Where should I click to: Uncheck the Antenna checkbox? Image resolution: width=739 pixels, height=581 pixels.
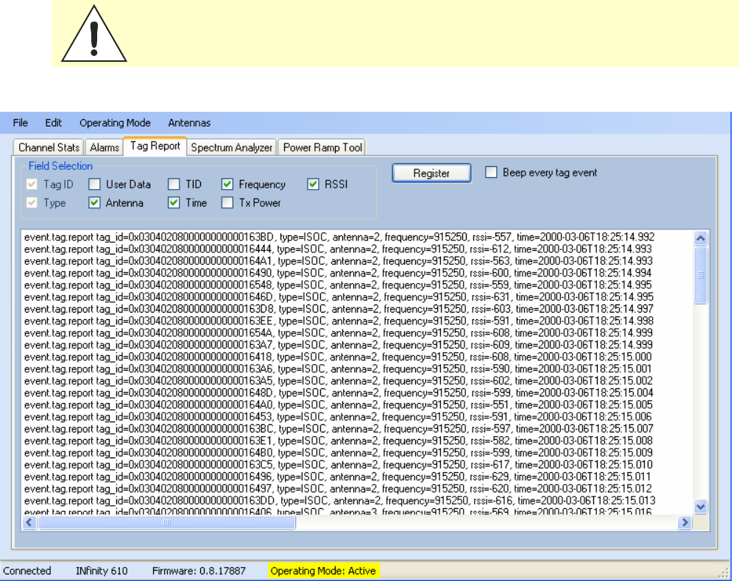point(94,203)
